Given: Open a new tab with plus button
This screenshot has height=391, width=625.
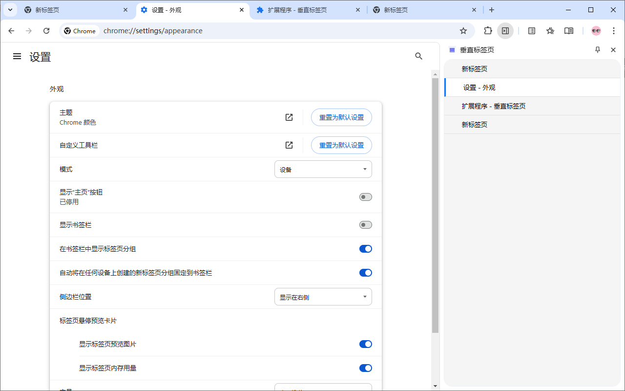Looking at the screenshot, I should tap(492, 10).
